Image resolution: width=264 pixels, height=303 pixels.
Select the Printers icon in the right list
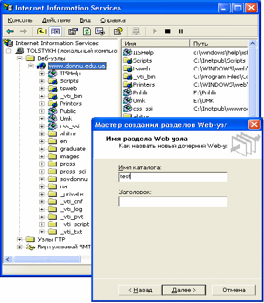pyautogui.click(x=128, y=84)
